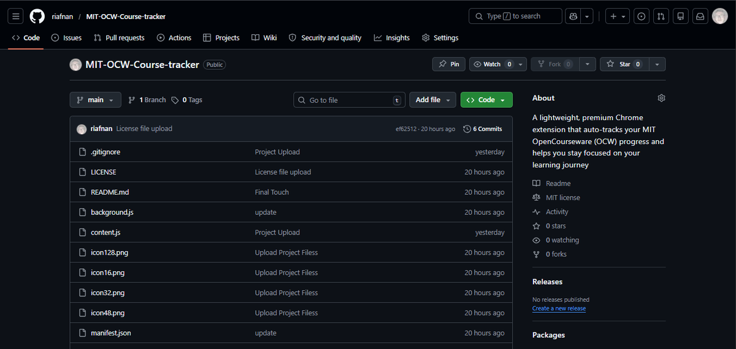The height and width of the screenshot is (349, 736).
Task: Click the repository owner avatar beside title
Action: click(75, 65)
